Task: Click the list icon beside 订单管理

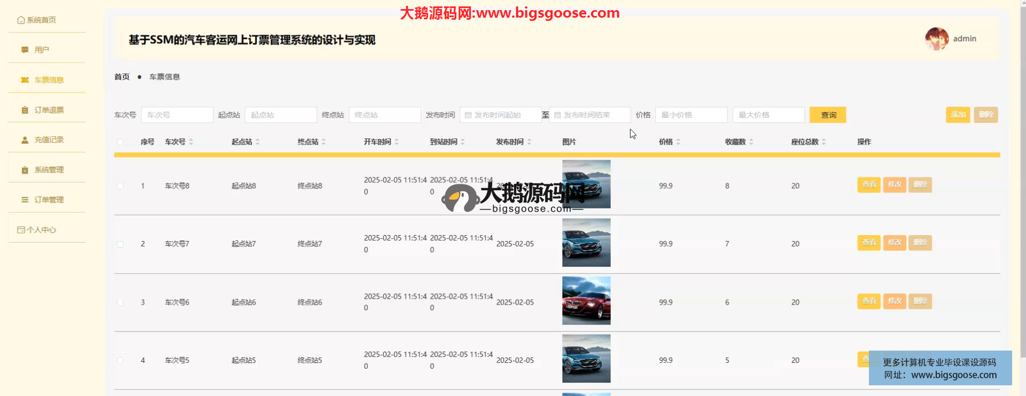Action: 25,200
